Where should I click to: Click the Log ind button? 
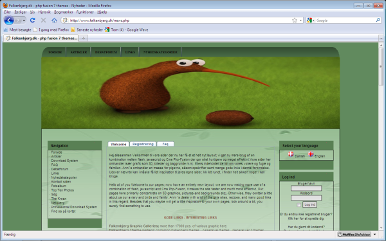tap(309, 204)
